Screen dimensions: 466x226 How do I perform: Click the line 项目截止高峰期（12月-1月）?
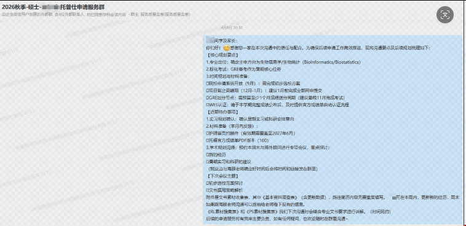[x=264, y=90]
